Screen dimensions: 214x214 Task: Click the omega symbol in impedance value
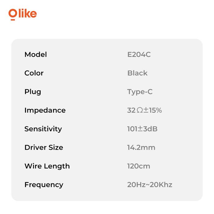(140, 110)
